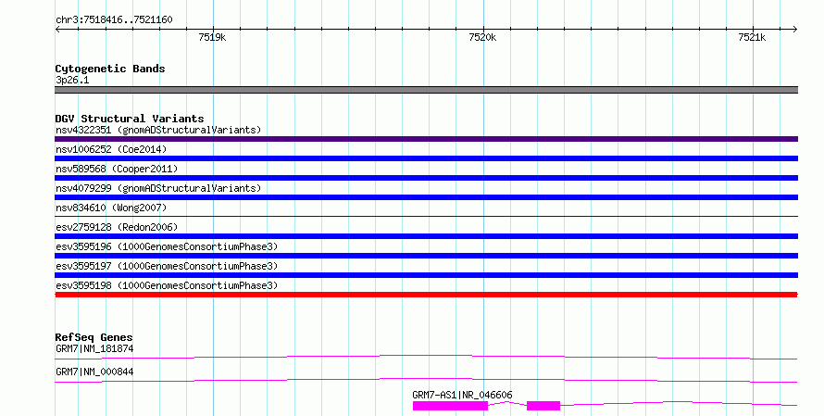Click the blue bar under esv3595197

426,275
